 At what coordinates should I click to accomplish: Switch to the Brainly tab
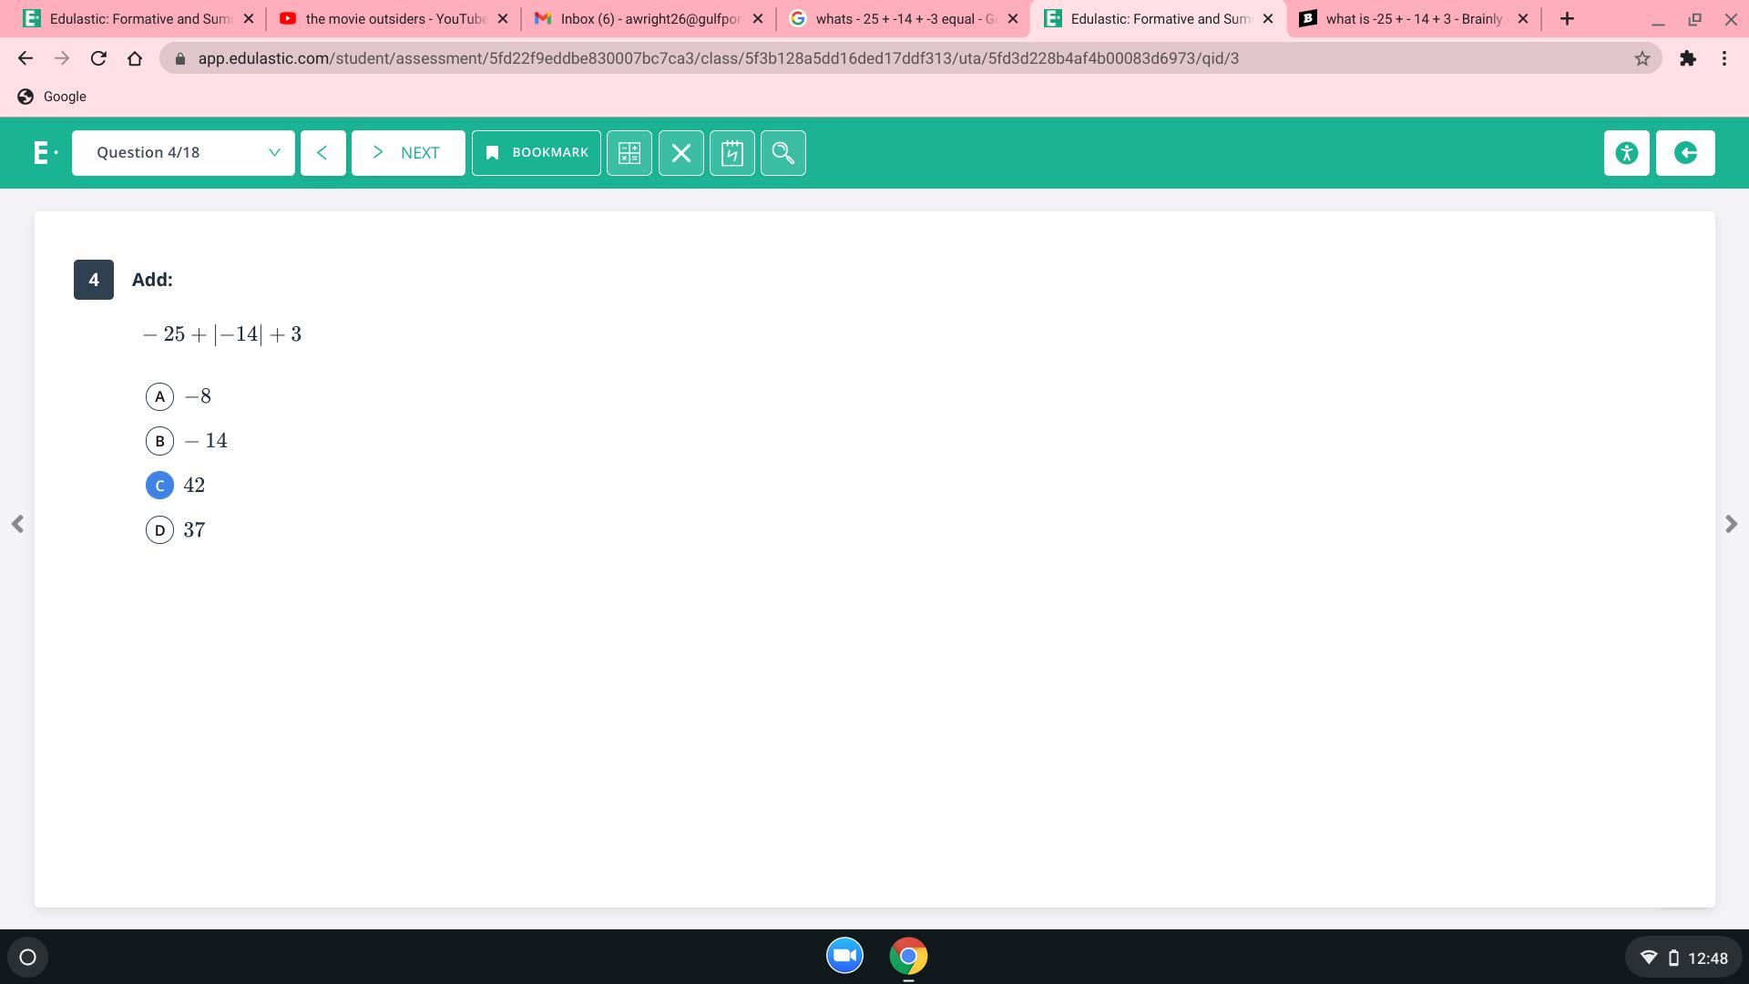click(x=1412, y=18)
